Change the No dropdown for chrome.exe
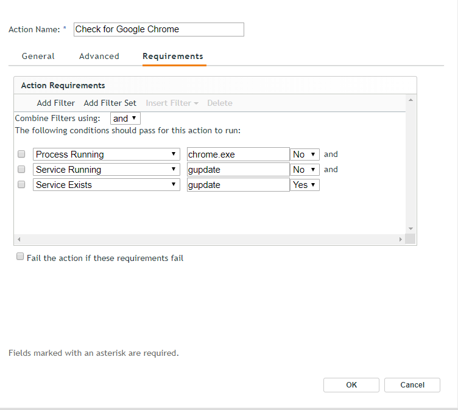The height and width of the screenshot is (410, 458). (x=305, y=154)
